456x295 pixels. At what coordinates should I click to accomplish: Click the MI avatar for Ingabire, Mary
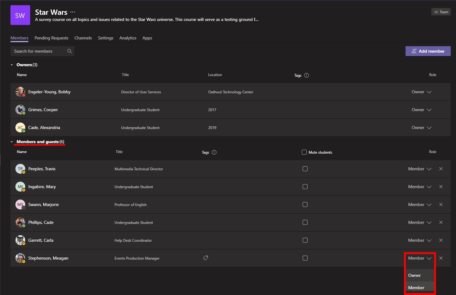tap(20, 187)
